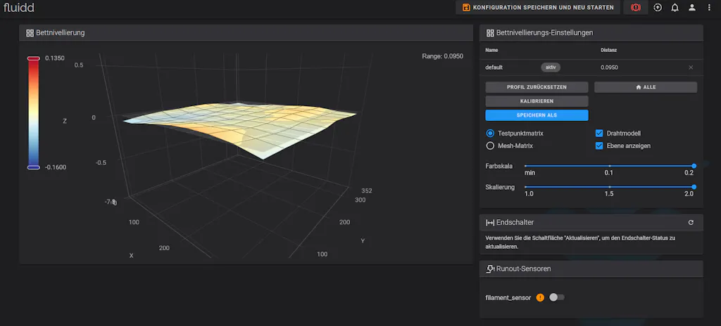Image resolution: width=721 pixels, height=326 pixels.
Task: Click Konfiguration speichern und neu starten
Action: pos(539,8)
